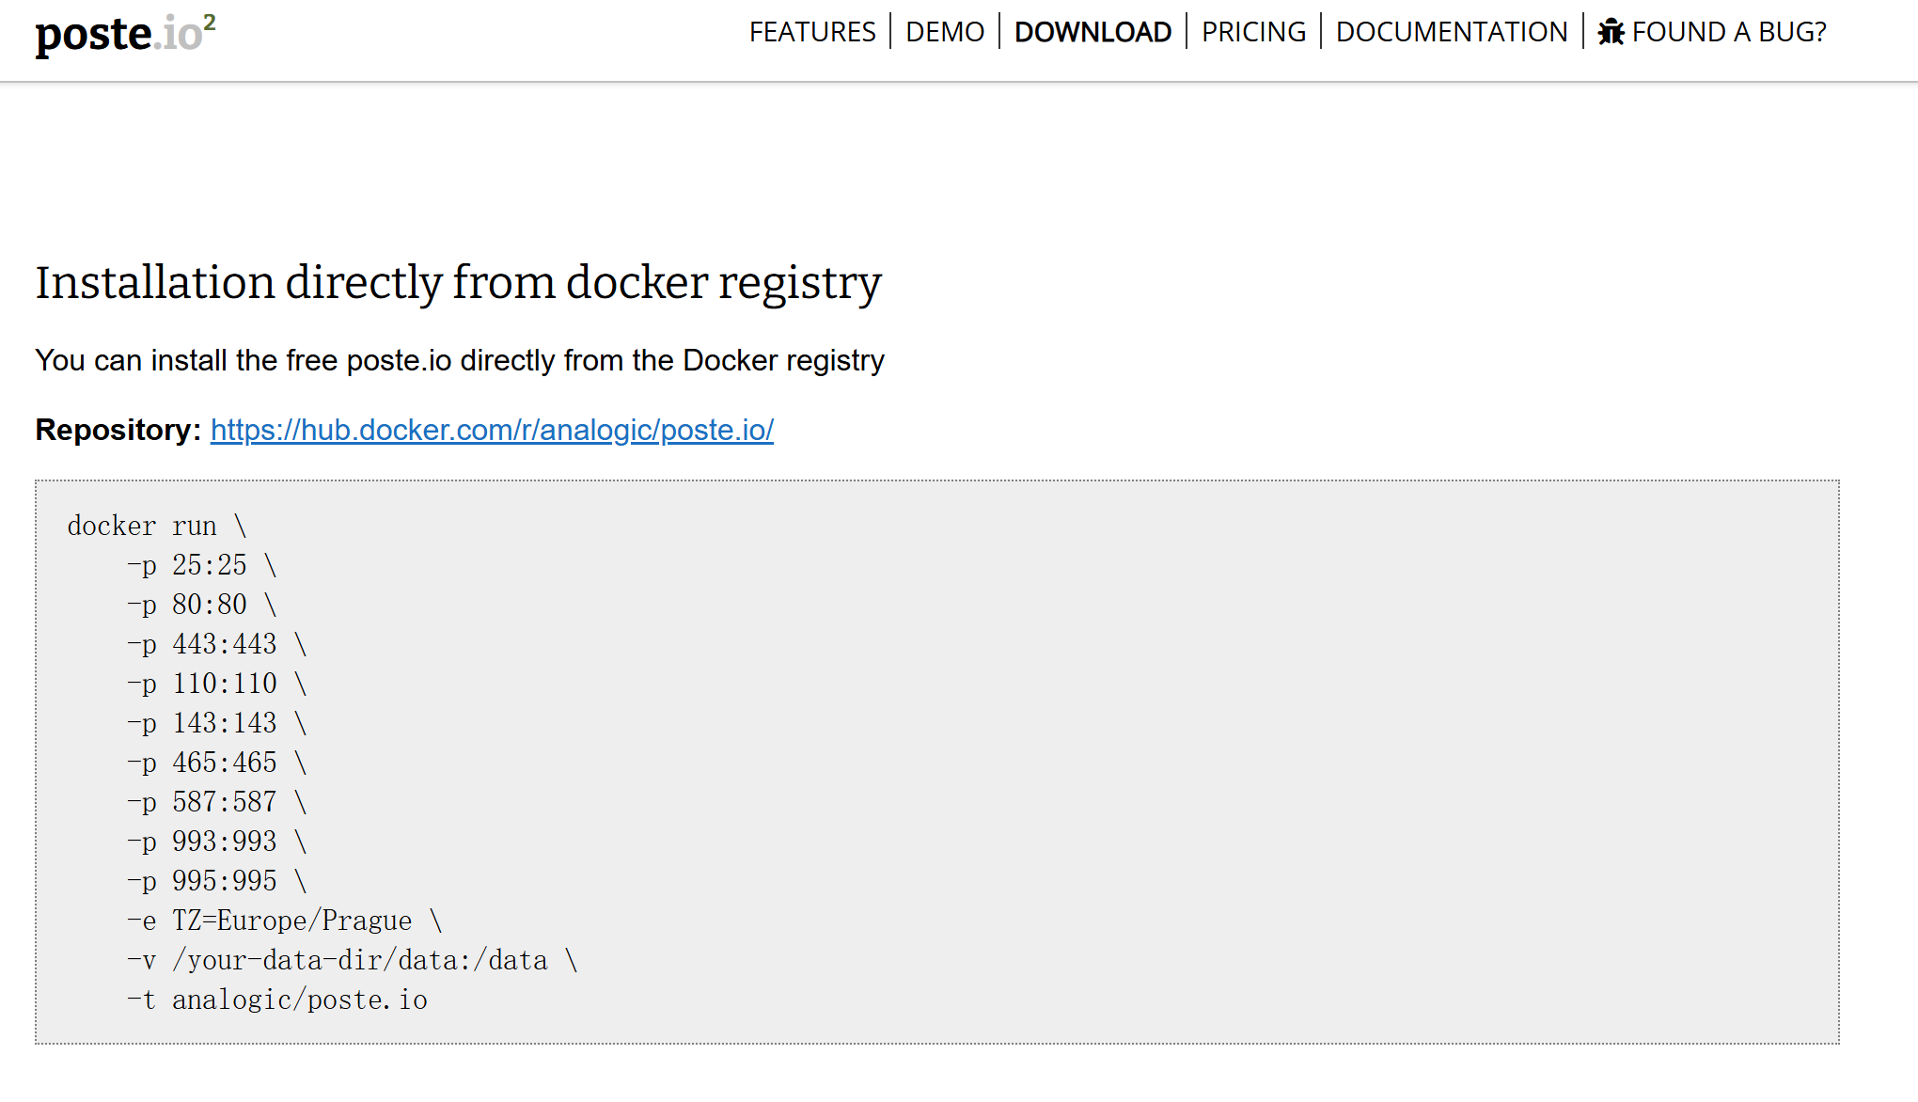1918x1102 pixels.
Task: Open the Demo page
Action: 945,32
